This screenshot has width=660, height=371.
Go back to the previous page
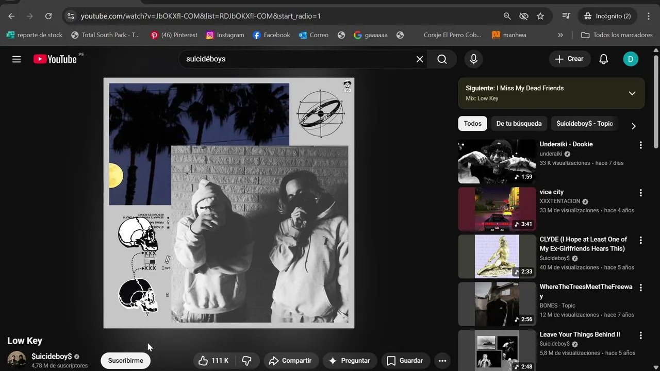[11, 16]
